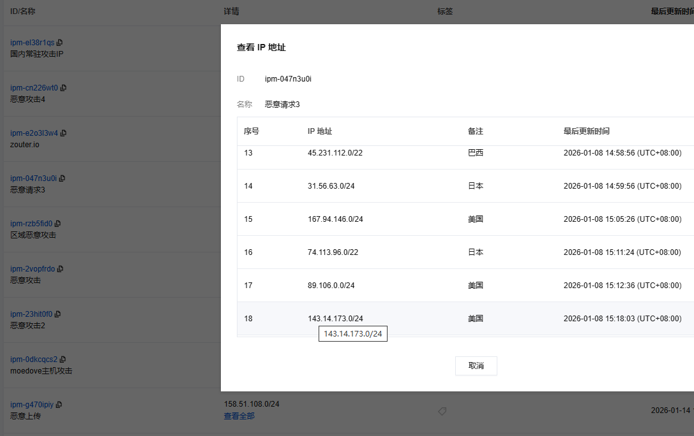694x436 pixels.
Task: Copy the ipm-g470ipiy ID
Action: pos(59,405)
